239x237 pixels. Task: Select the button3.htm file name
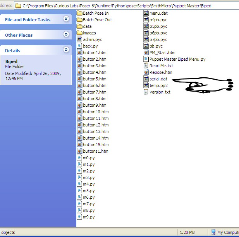click(x=95, y=66)
